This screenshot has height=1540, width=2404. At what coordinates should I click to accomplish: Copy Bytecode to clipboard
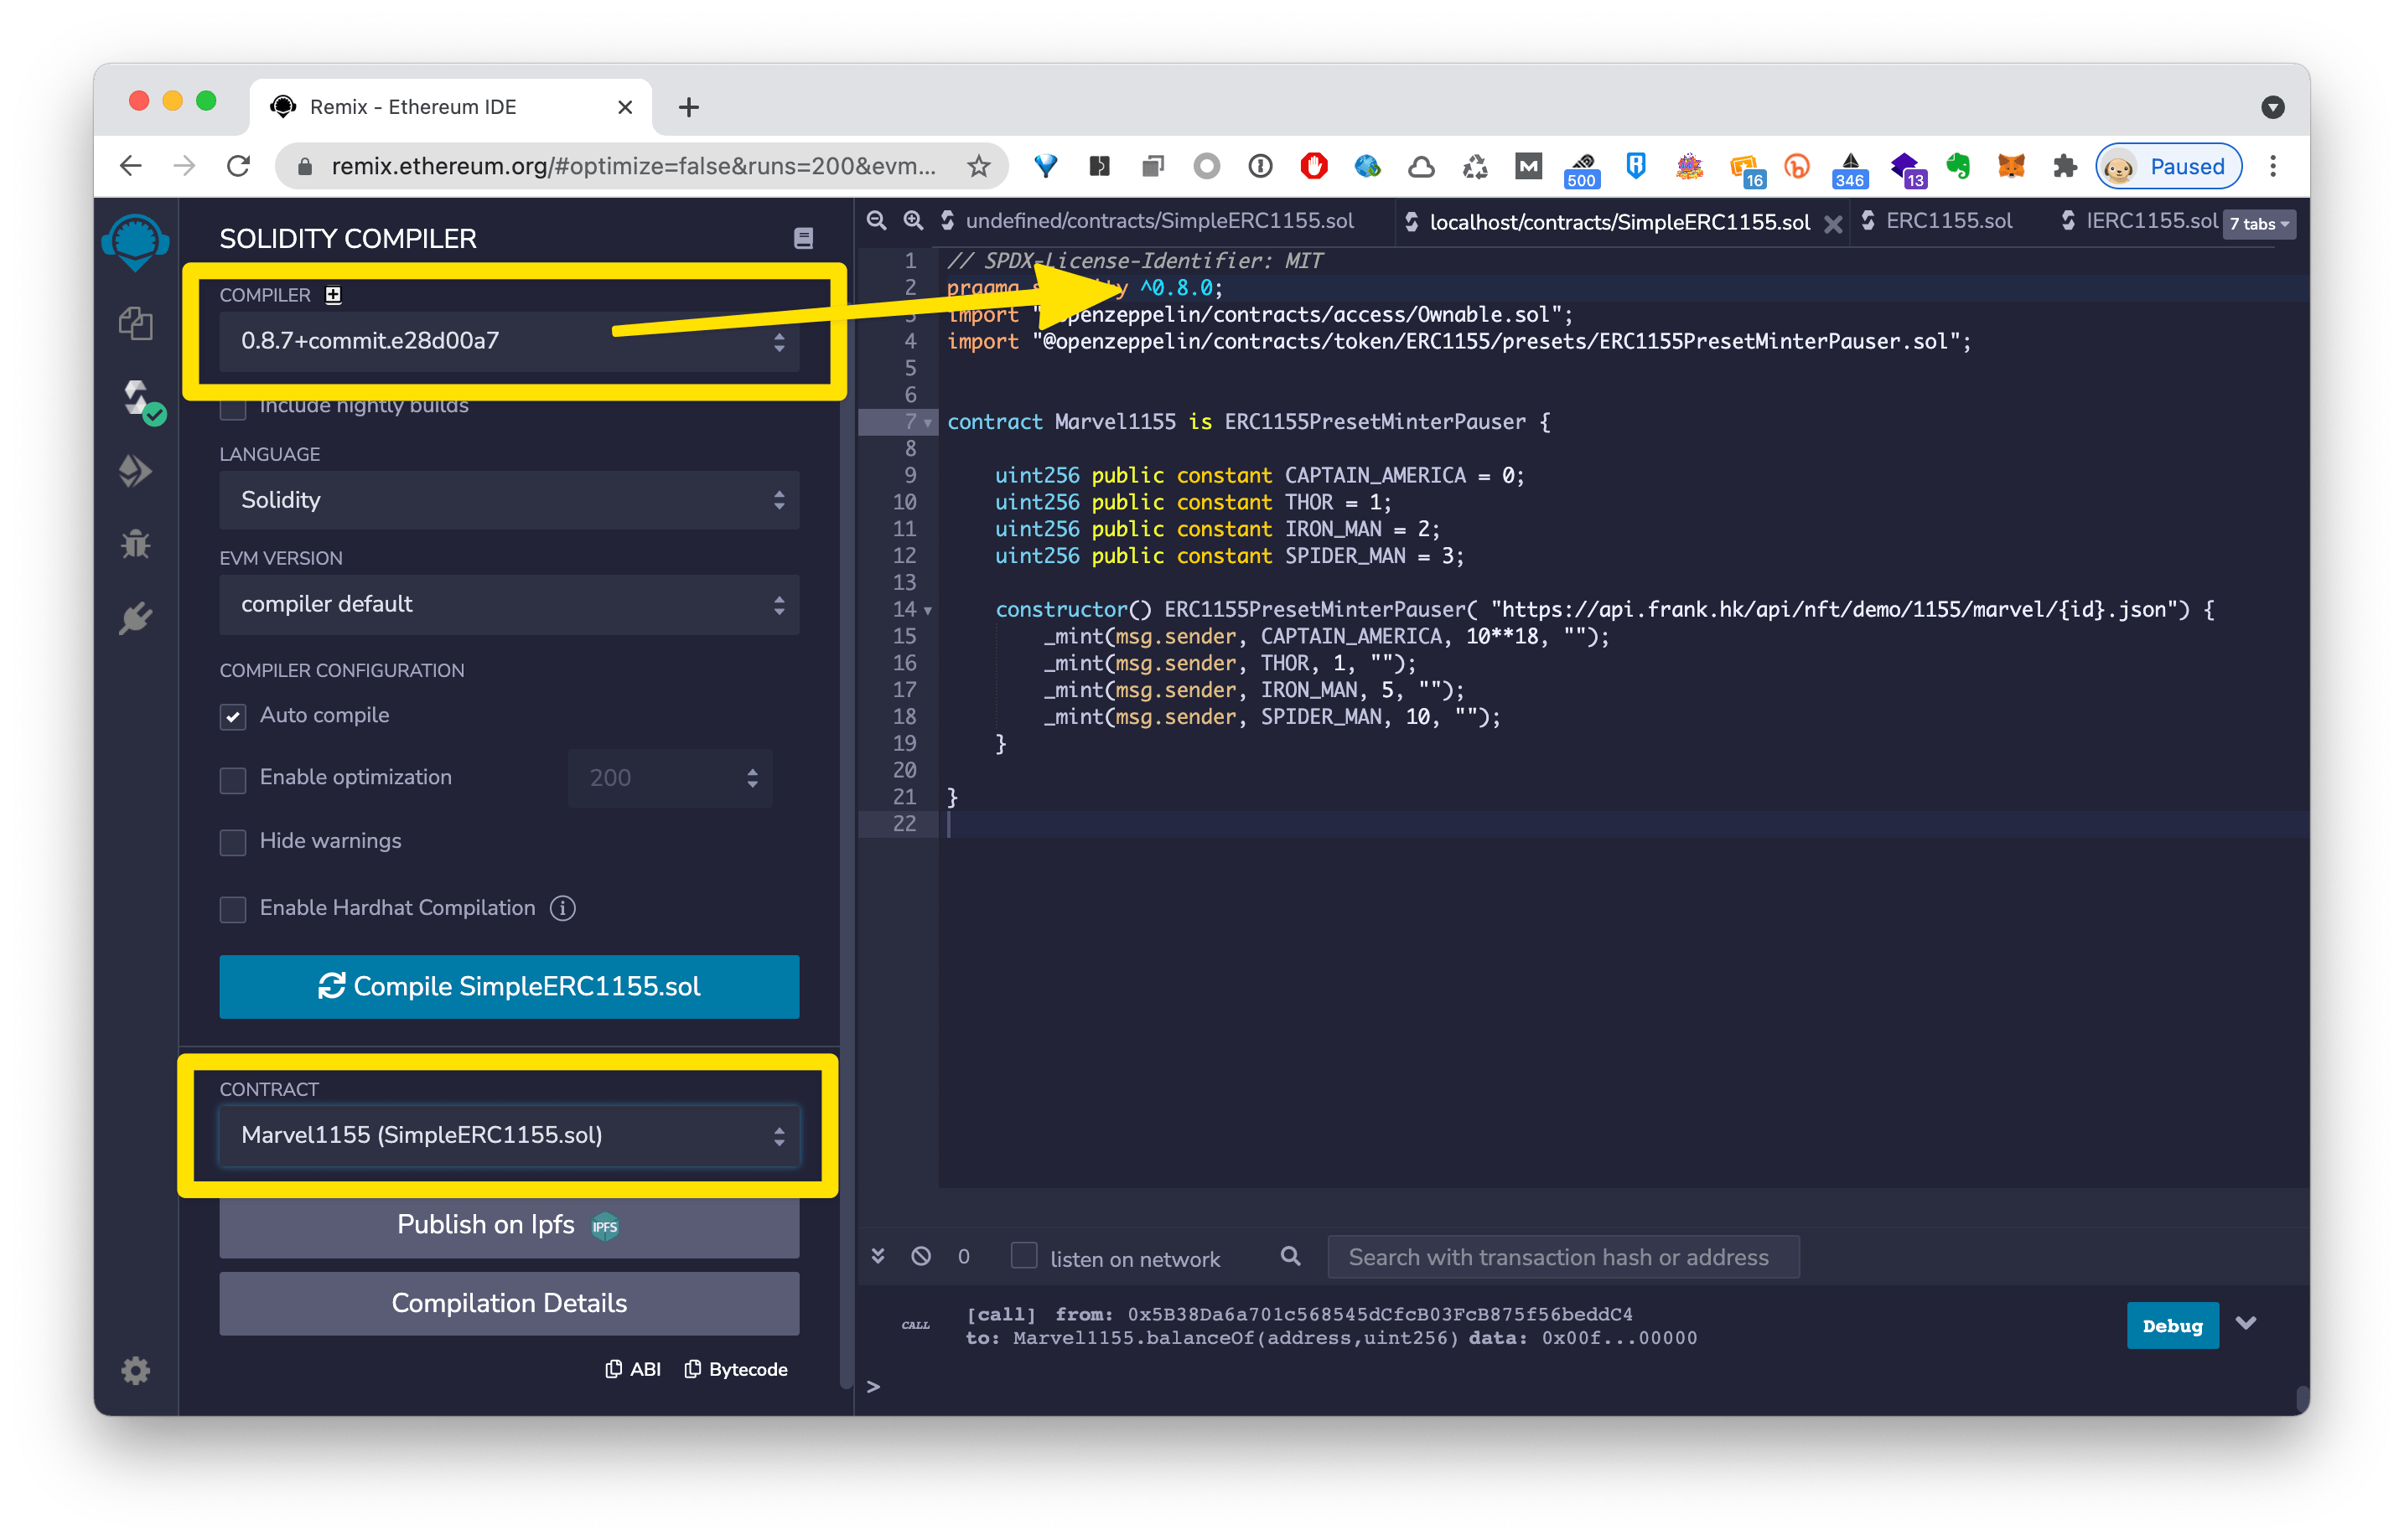tap(735, 1369)
